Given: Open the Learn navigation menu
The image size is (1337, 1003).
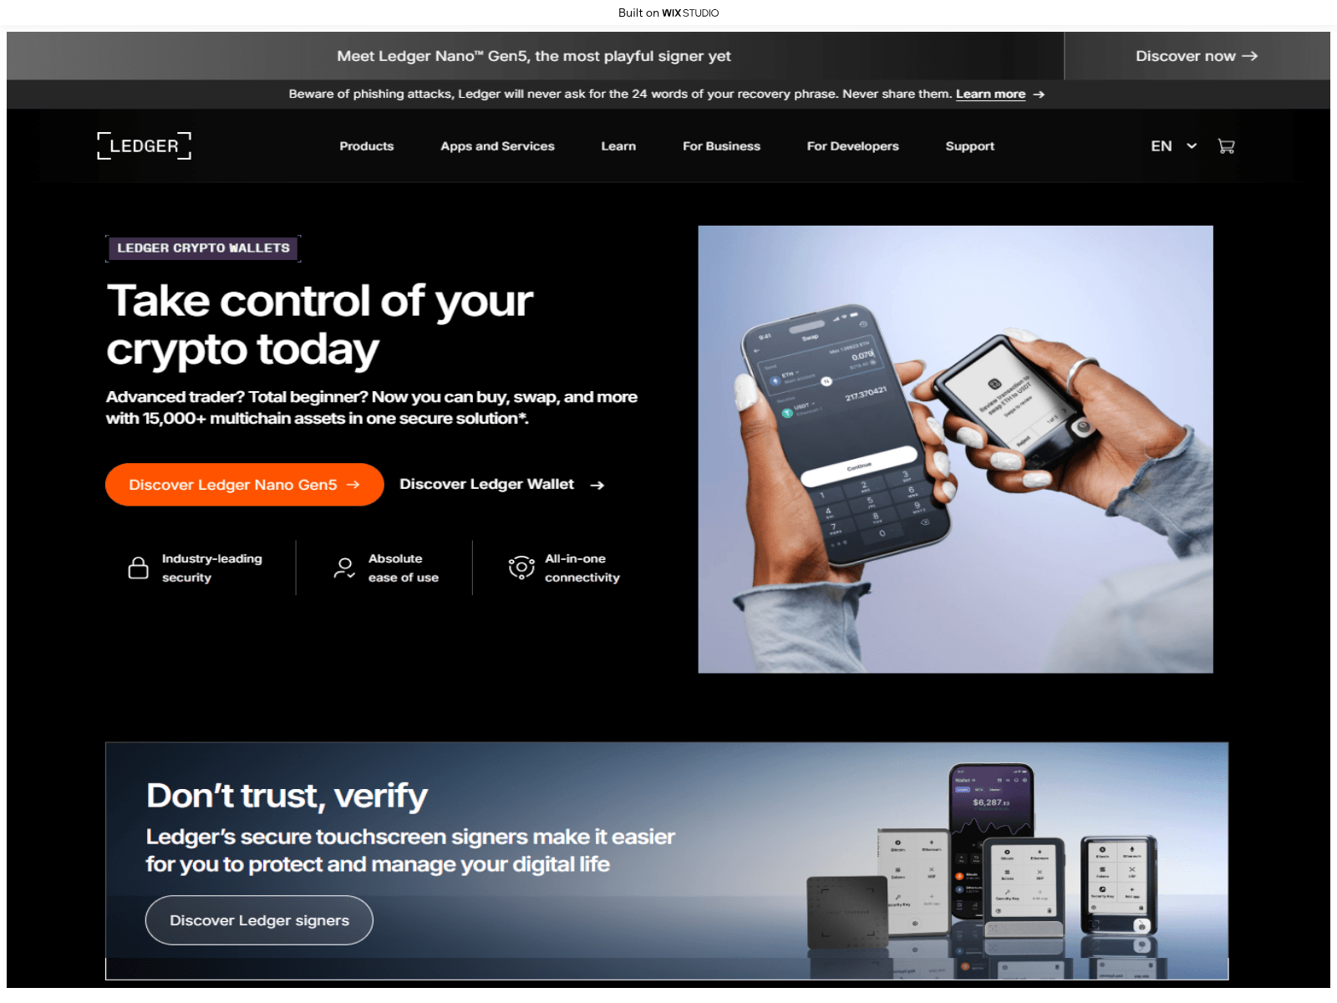Looking at the screenshot, I should 618,146.
